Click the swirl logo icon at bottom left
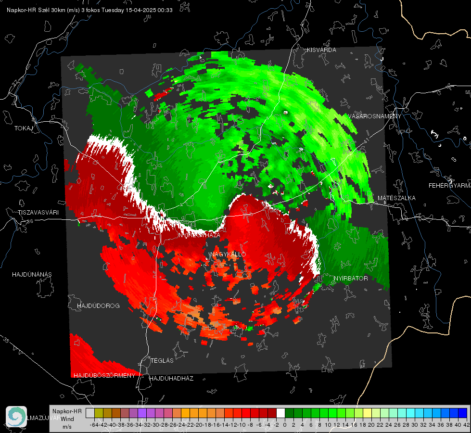471x433 pixels. 16,417
